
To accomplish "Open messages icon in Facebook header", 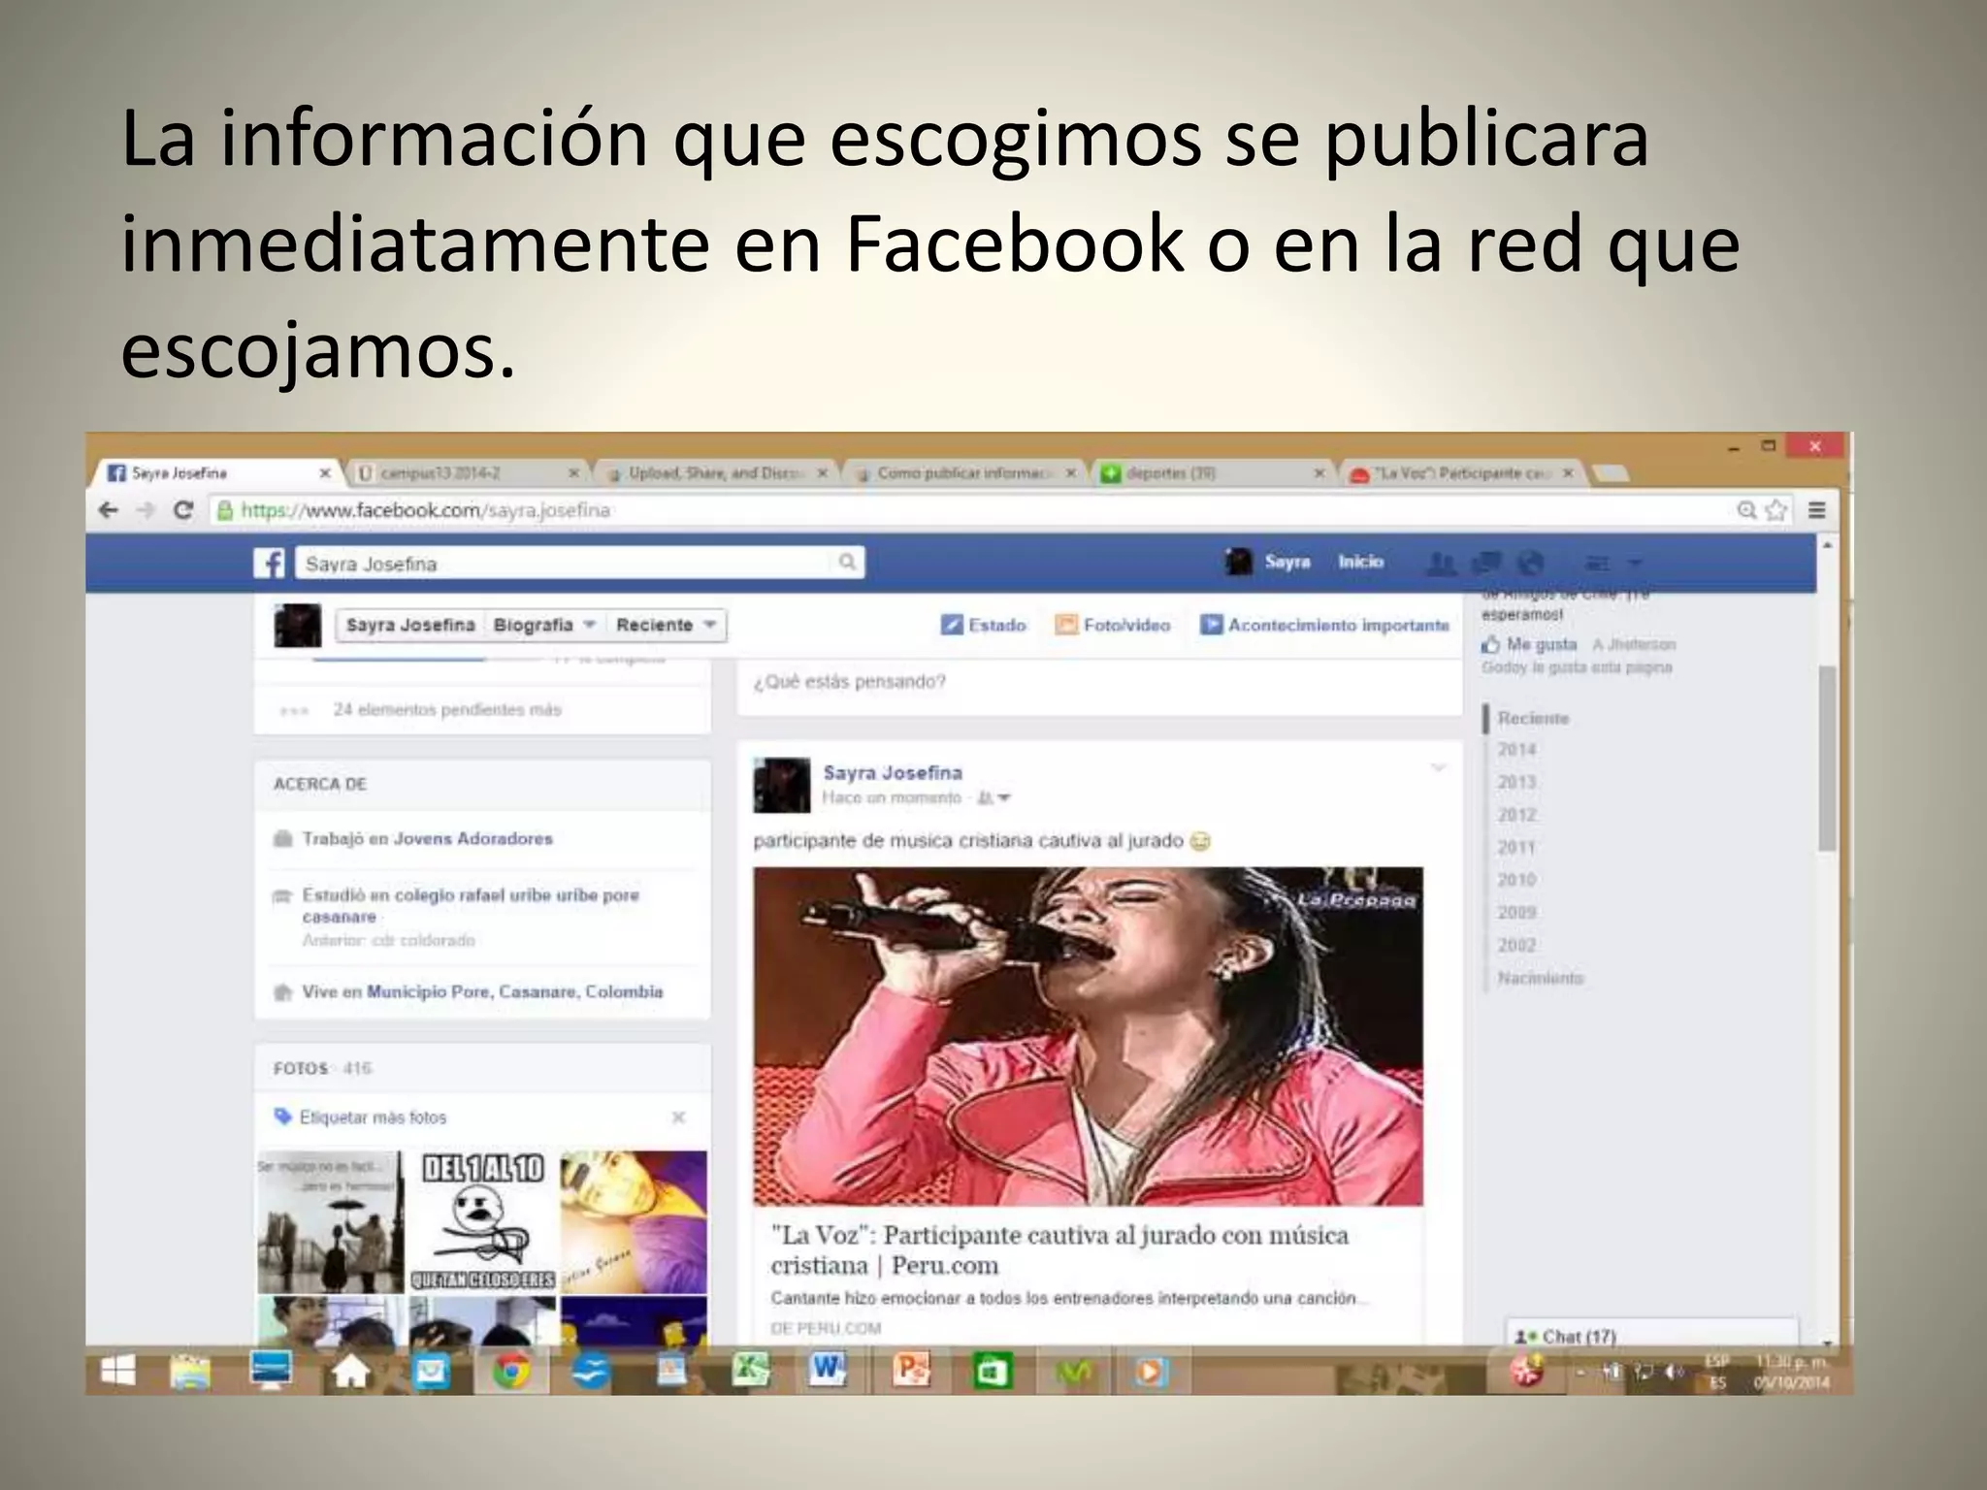I will [1486, 563].
